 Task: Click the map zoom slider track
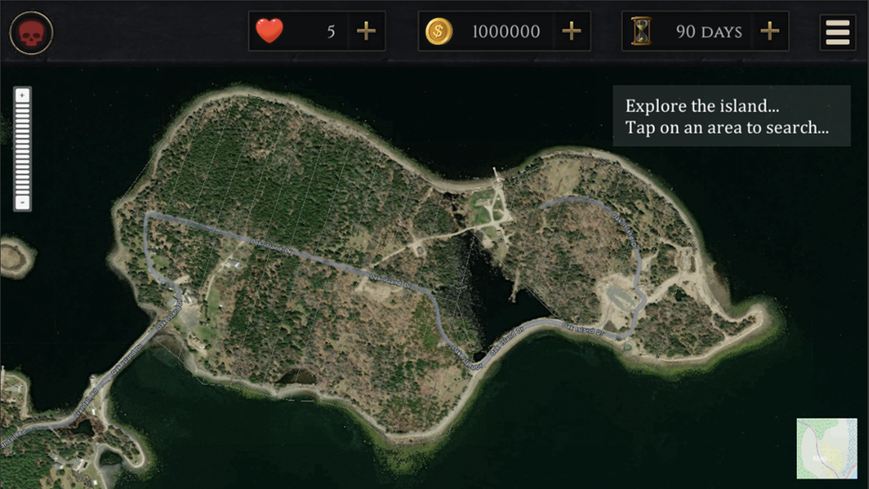point(23,149)
